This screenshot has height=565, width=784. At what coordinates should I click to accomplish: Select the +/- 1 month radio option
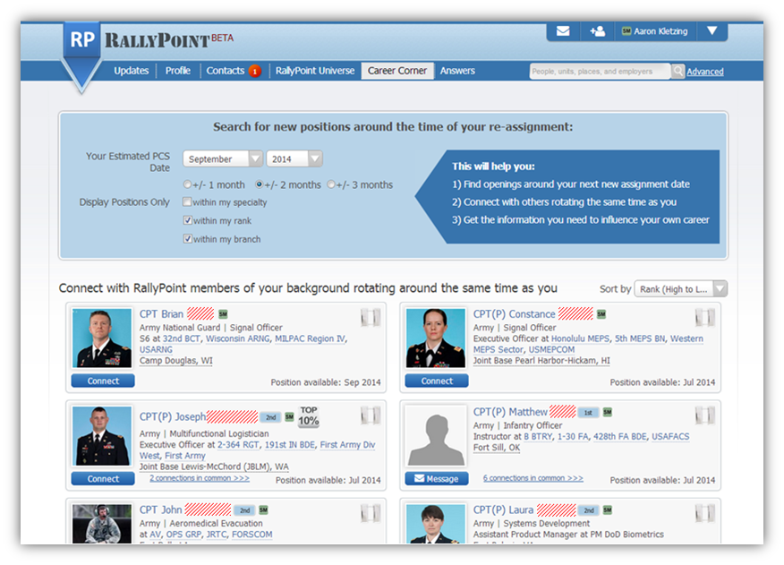(x=187, y=184)
